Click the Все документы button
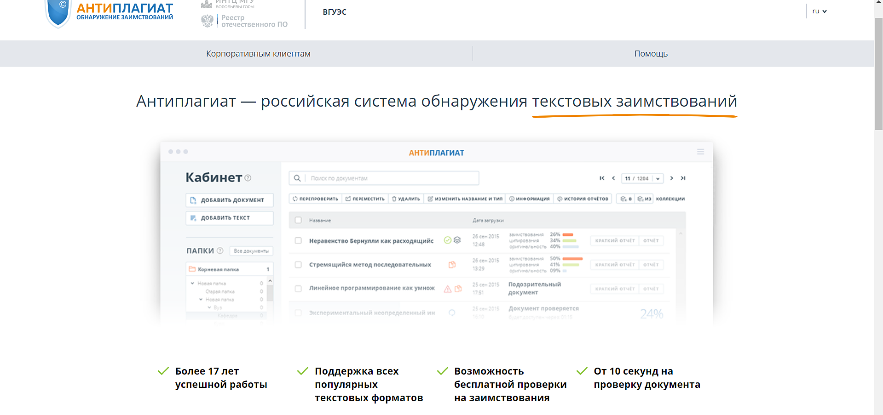The image size is (883, 415). pyautogui.click(x=251, y=251)
